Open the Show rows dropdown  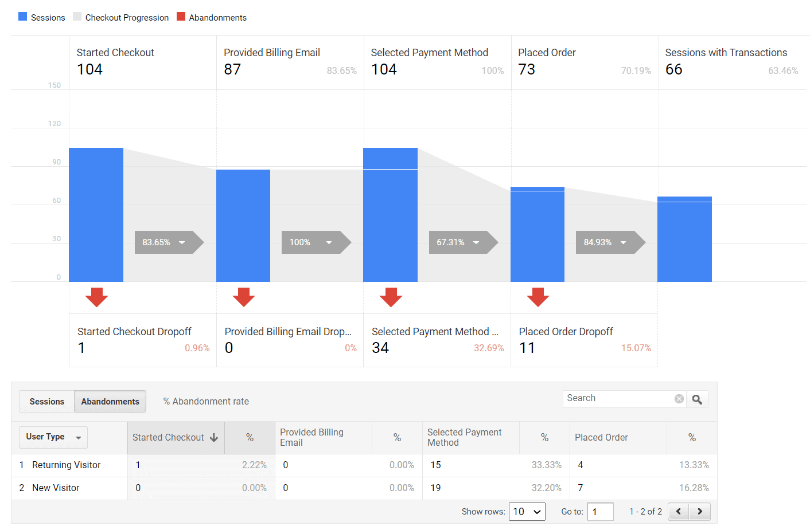pos(527,512)
